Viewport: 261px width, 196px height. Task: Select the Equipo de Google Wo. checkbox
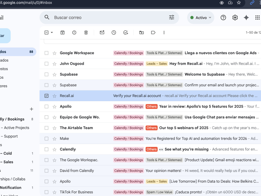click(x=46, y=117)
